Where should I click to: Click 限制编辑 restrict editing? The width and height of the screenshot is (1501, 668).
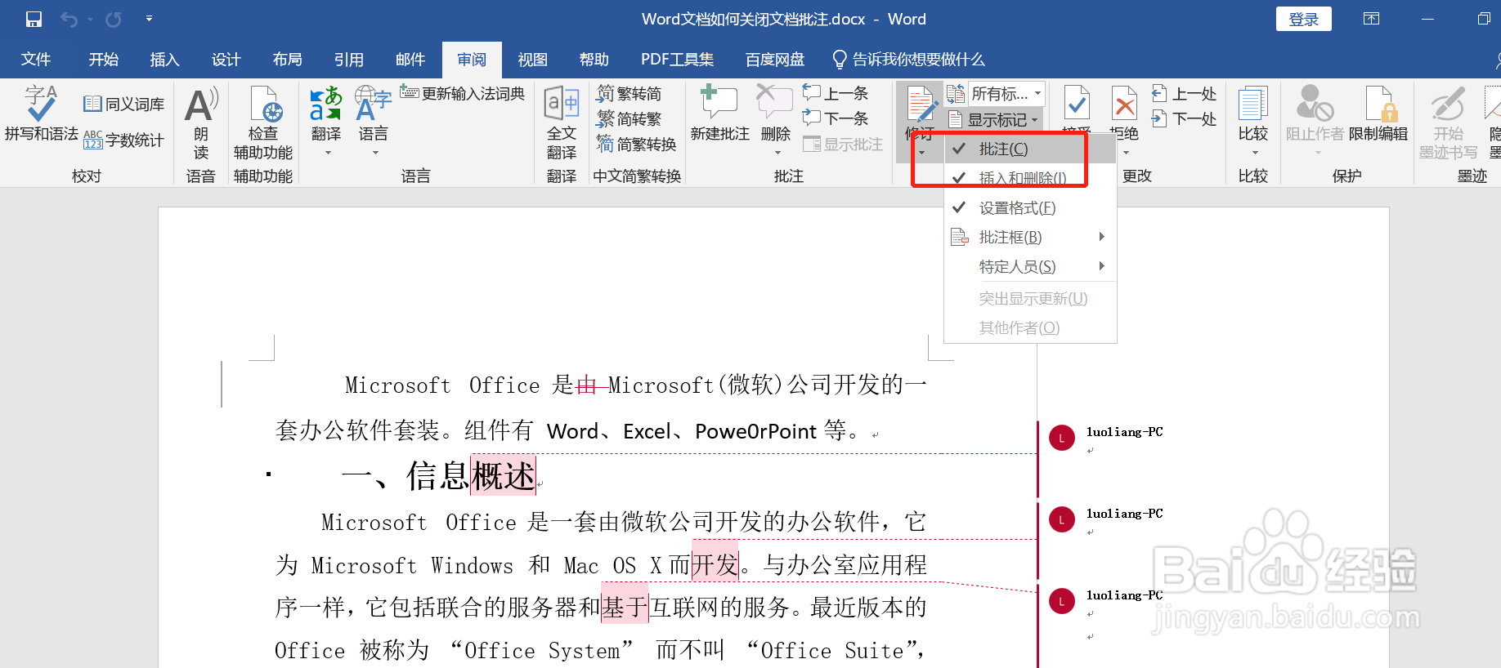[x=1378, y=114]
